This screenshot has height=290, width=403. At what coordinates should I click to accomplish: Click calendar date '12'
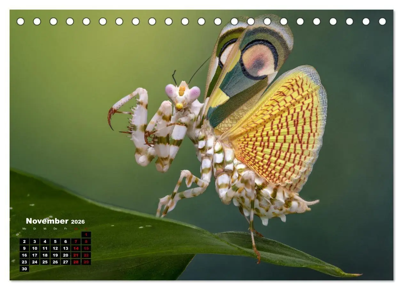tap(55, 248)
